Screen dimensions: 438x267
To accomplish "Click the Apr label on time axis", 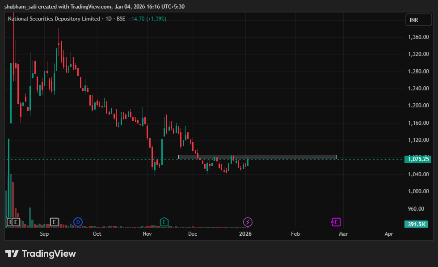I will tap(389, 234).
